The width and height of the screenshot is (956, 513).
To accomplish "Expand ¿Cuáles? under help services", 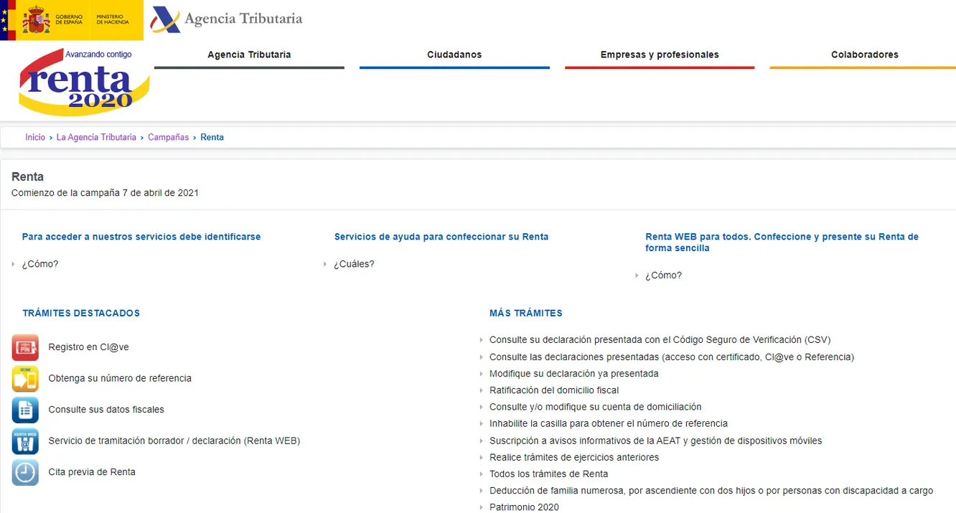I will coord(354,264).
